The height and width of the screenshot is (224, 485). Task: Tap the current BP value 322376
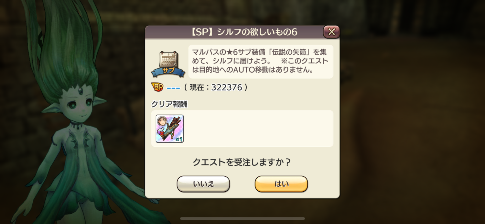click(x=227, y=87)
